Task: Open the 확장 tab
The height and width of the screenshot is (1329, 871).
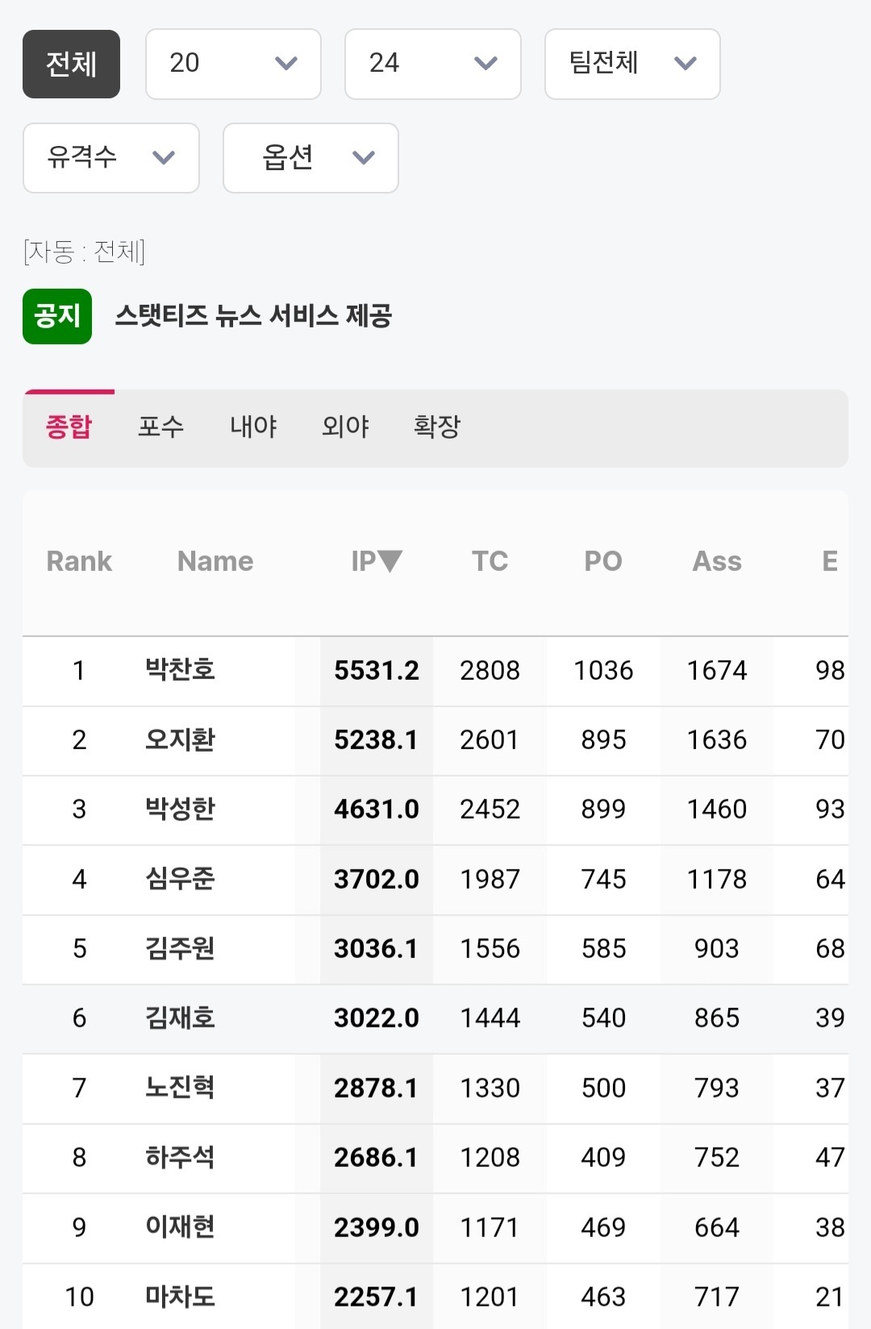Action: [437, 427]
